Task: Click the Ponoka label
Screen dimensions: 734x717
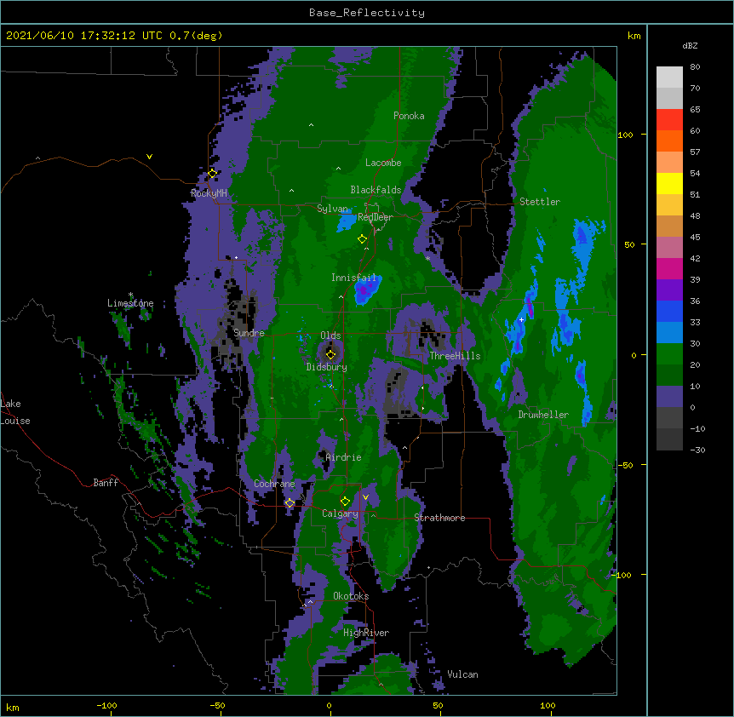Action: coord(409,116)
